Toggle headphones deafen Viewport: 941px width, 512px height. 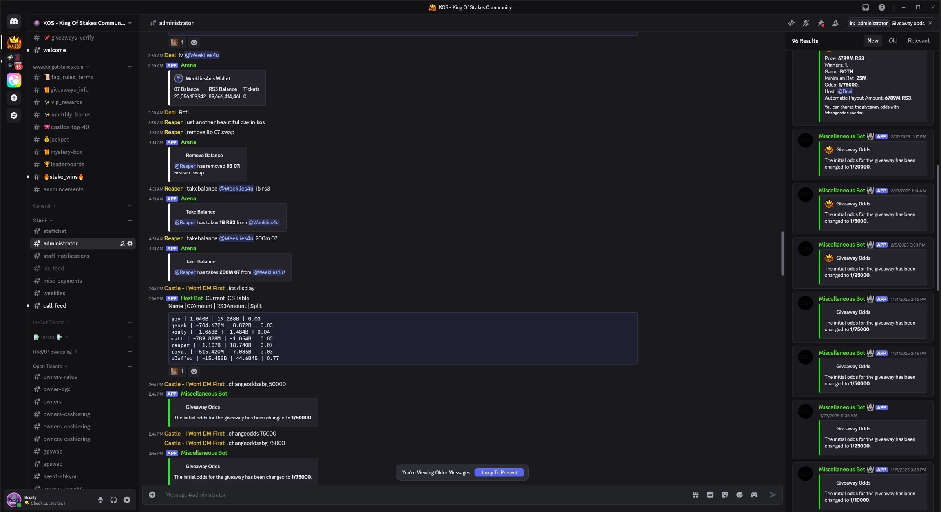[x=114, y=500]
